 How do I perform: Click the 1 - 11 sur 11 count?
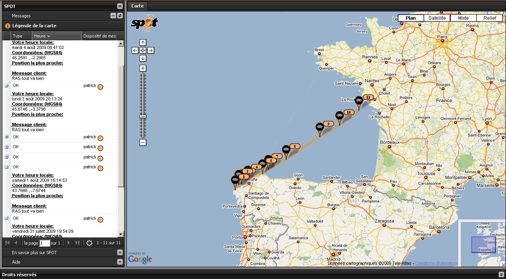[109, 243]
